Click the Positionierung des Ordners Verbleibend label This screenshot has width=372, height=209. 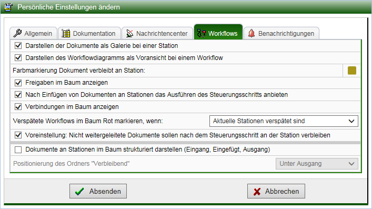72,164
